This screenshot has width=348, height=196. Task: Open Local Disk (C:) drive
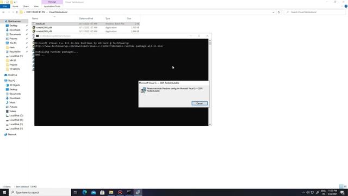point(16,115)
